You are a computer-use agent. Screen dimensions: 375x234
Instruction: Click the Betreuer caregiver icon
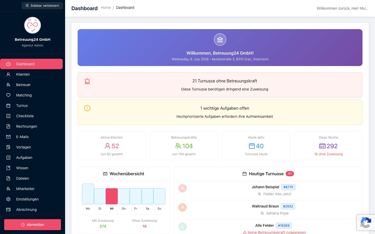pos(8,85)
